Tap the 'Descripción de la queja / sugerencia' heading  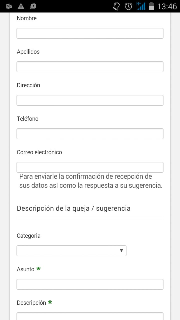click(73, 208)
